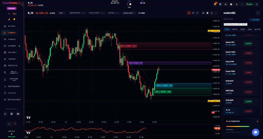
Task: Open Signaux in sidebar
Action: pyautogui.click(x=12, y=39)
